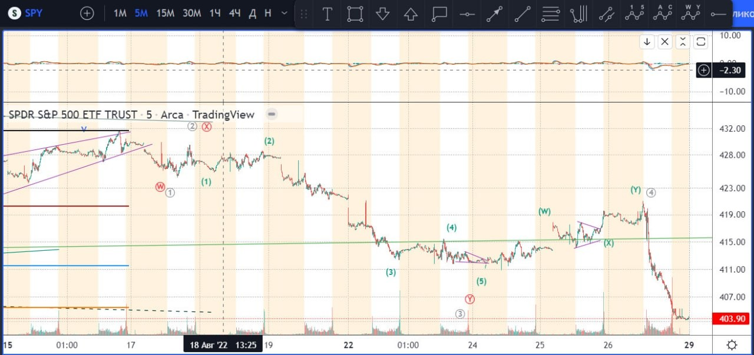Click the gray circled 4 wave label
Image resolution: width=754 pixels, height=355 pixels.
[x=650, y=193]
